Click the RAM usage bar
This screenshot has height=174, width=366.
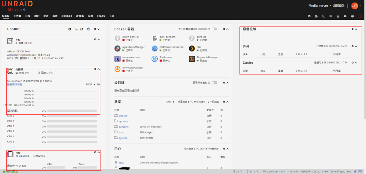56,168
